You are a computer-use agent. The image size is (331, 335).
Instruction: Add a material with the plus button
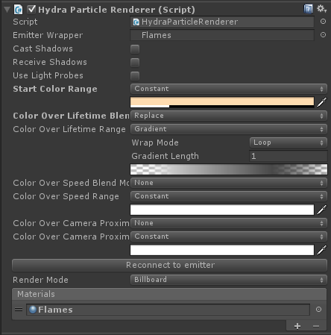pyautogui.click(x=297, y=326)
